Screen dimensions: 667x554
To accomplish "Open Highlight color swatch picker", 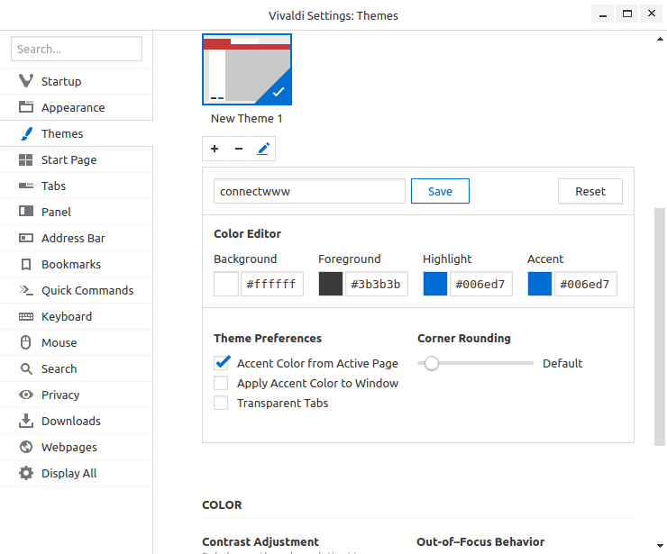I will pyautogui.click(x=435, y=284).
